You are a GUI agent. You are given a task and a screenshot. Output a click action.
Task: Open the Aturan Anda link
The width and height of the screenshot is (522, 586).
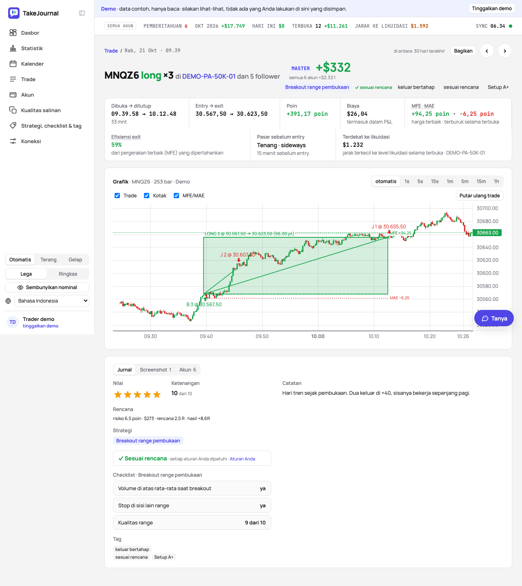click(243, 459)
